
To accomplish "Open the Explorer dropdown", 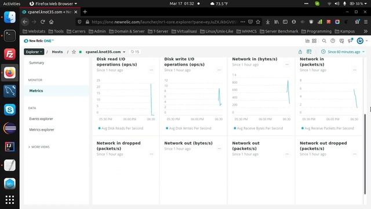I will coord(34,52).
